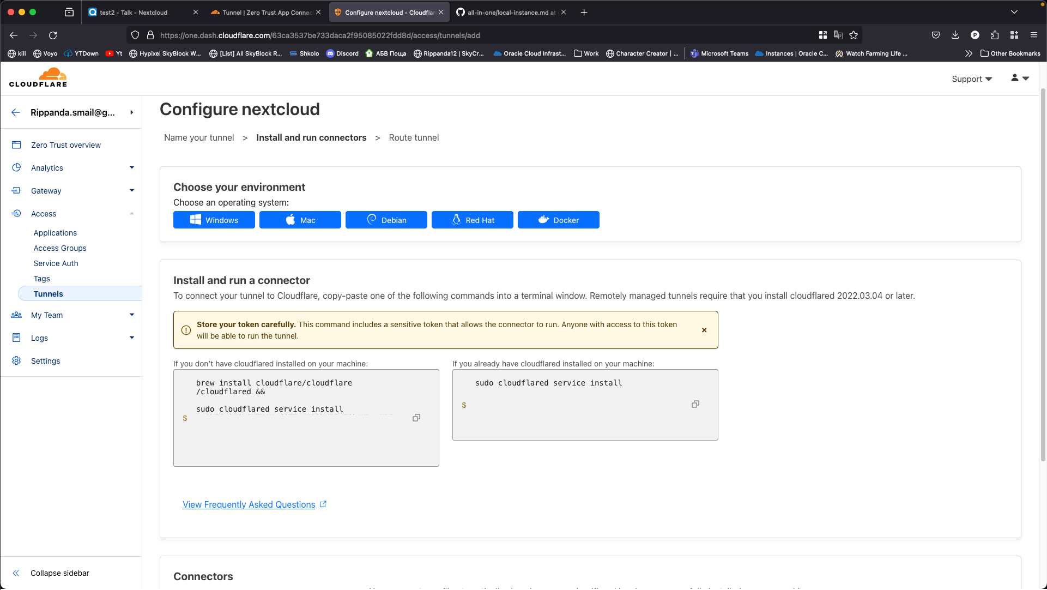
Task: Show more bookmarks chevron
Action: coord(968,53)
